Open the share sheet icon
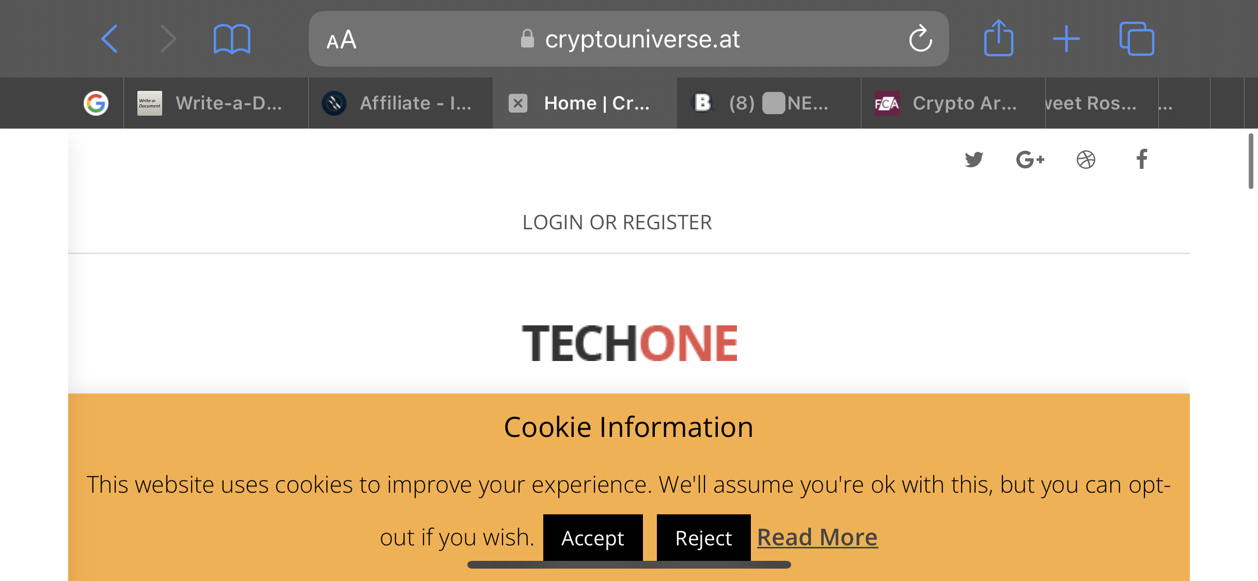This screenshot has width=1258, height=581. [x=999, y=38]
